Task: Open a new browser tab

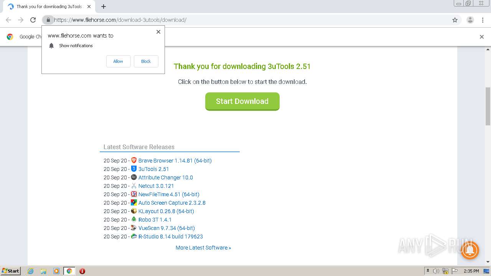Action: [104, 7]
